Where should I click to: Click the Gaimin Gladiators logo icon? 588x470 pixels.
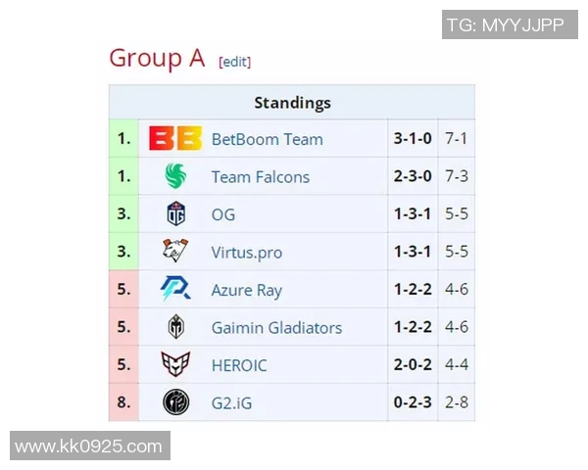click(x=175, y=327)
